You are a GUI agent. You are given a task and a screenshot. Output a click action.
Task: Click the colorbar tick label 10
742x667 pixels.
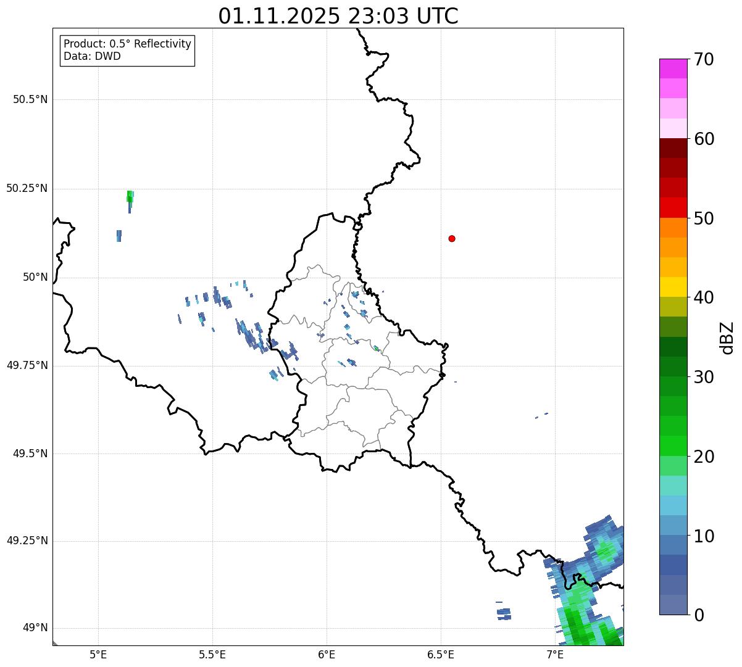[704, 536]
